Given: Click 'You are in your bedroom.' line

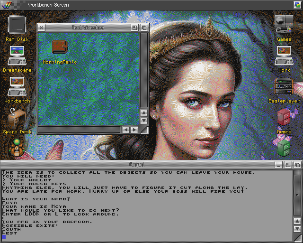Looking at the screenshot, I should tap(47, 222).
